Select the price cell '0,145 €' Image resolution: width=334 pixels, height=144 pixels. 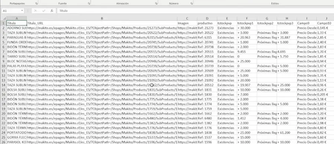click(x=325, y=28)
